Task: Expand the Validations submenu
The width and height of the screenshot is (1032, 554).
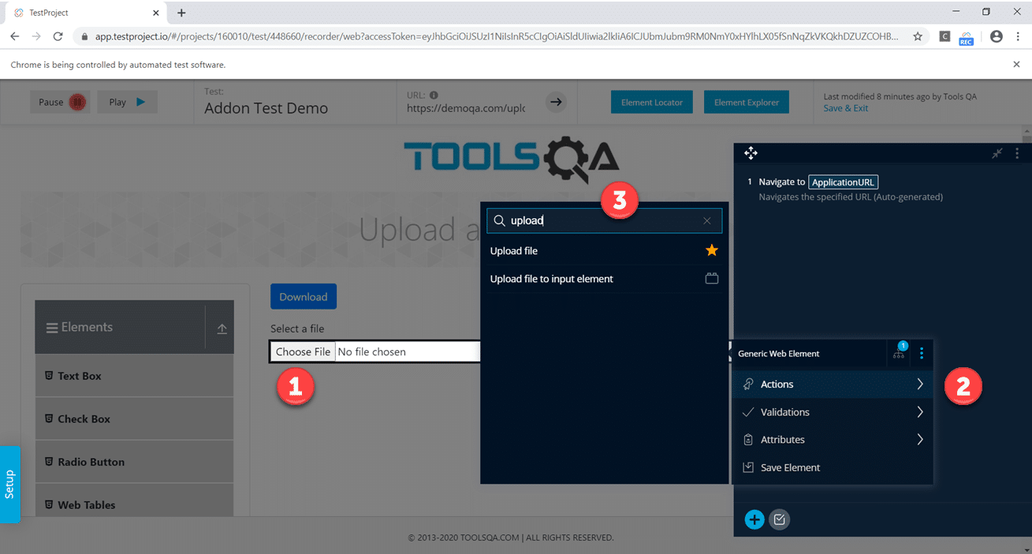Action: pos(833,412)
